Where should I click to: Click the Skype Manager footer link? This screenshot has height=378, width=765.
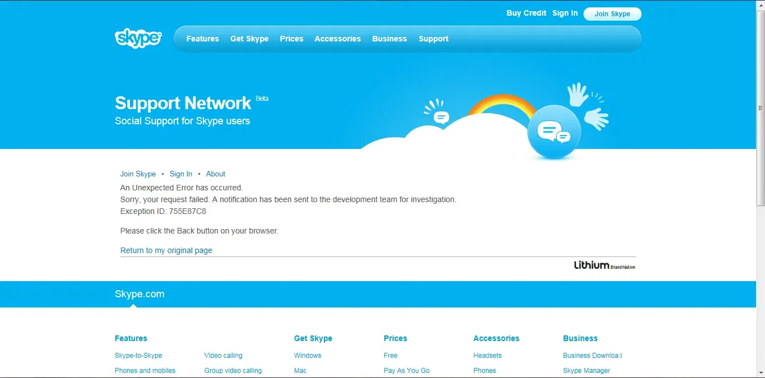[586, 371]
